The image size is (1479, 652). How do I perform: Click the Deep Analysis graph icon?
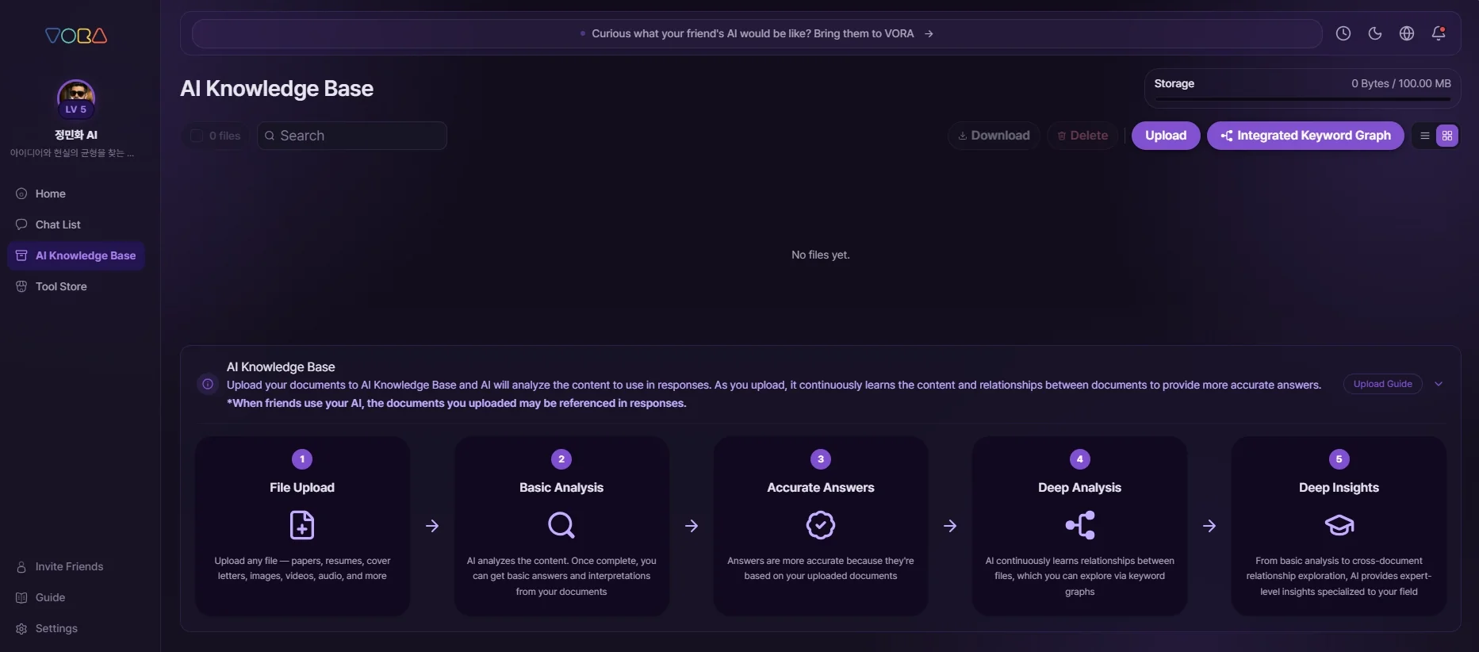coord(1080,525)
